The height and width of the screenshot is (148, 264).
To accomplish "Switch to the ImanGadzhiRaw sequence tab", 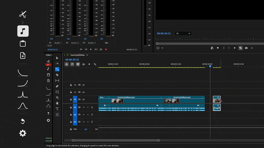I will point(78,55).
